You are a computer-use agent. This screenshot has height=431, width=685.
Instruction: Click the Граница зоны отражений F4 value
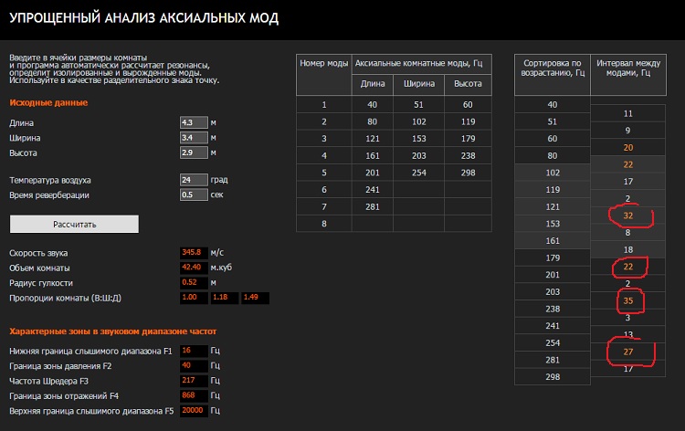[194, 395]
